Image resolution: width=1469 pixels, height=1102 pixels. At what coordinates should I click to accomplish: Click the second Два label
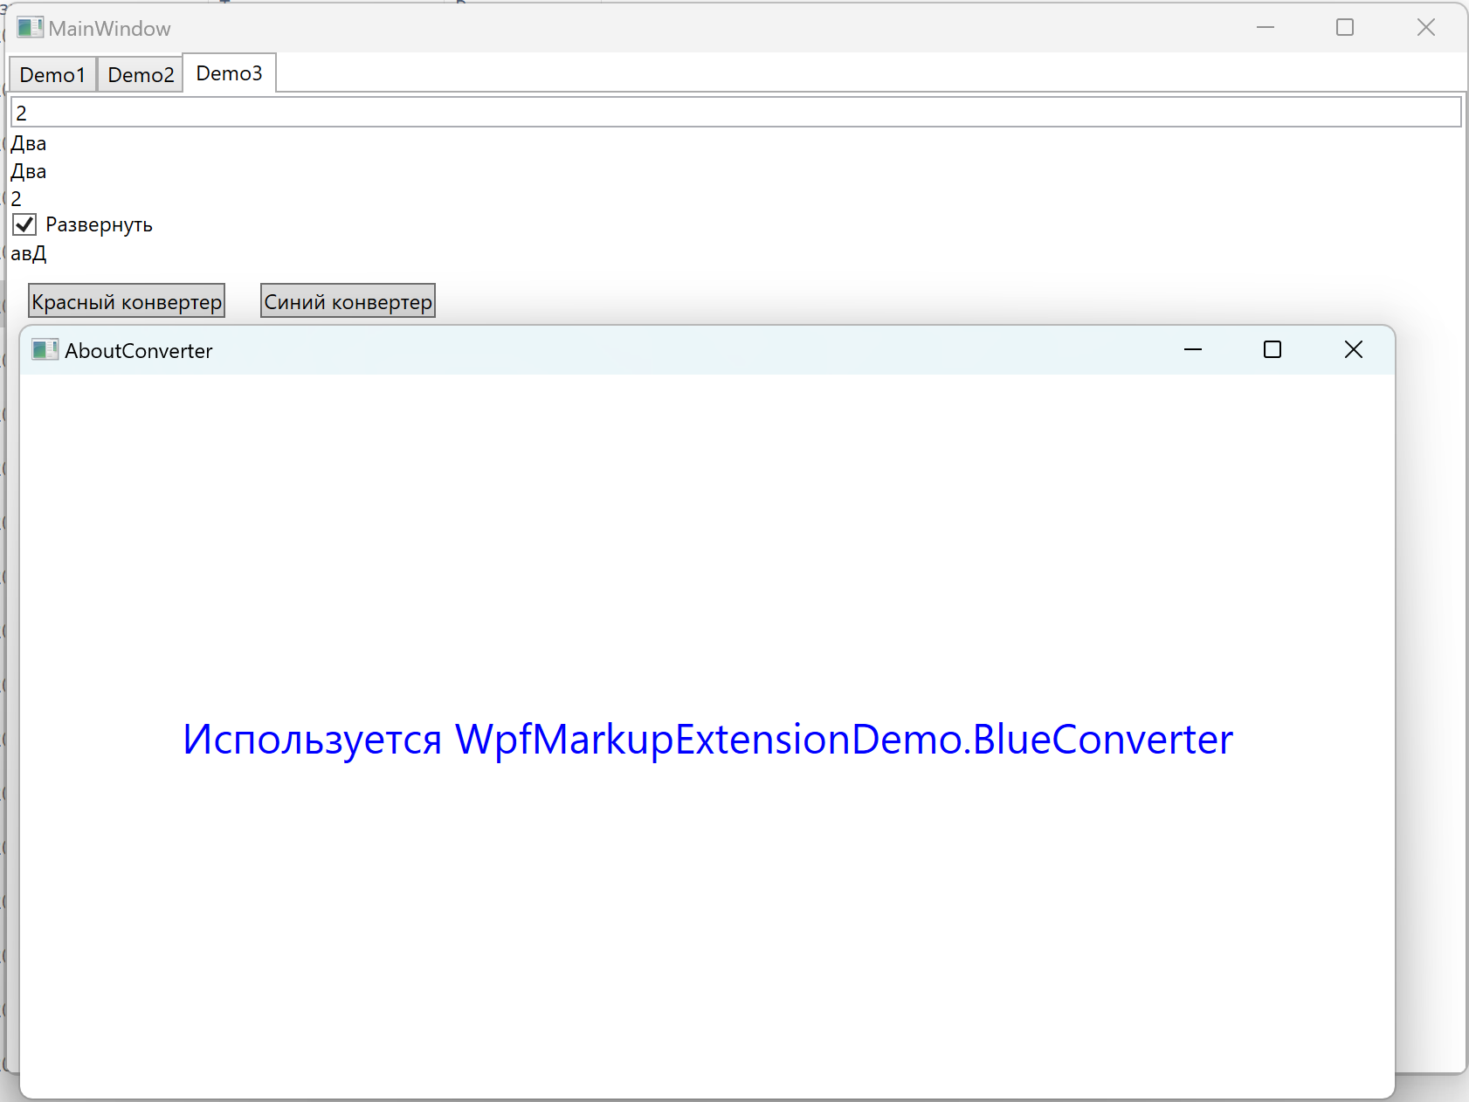29,171
